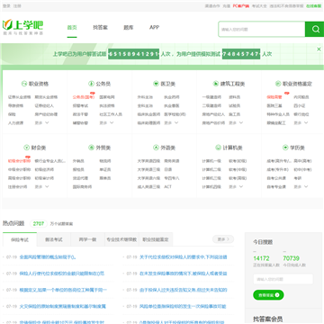Expand 更多 under 职业资格鉴定

pos(301,122)
